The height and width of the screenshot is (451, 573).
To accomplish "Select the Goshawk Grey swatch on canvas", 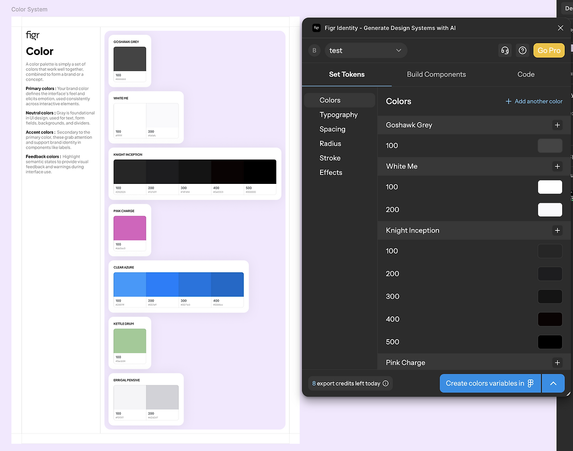I will click(x=130, y=59).
